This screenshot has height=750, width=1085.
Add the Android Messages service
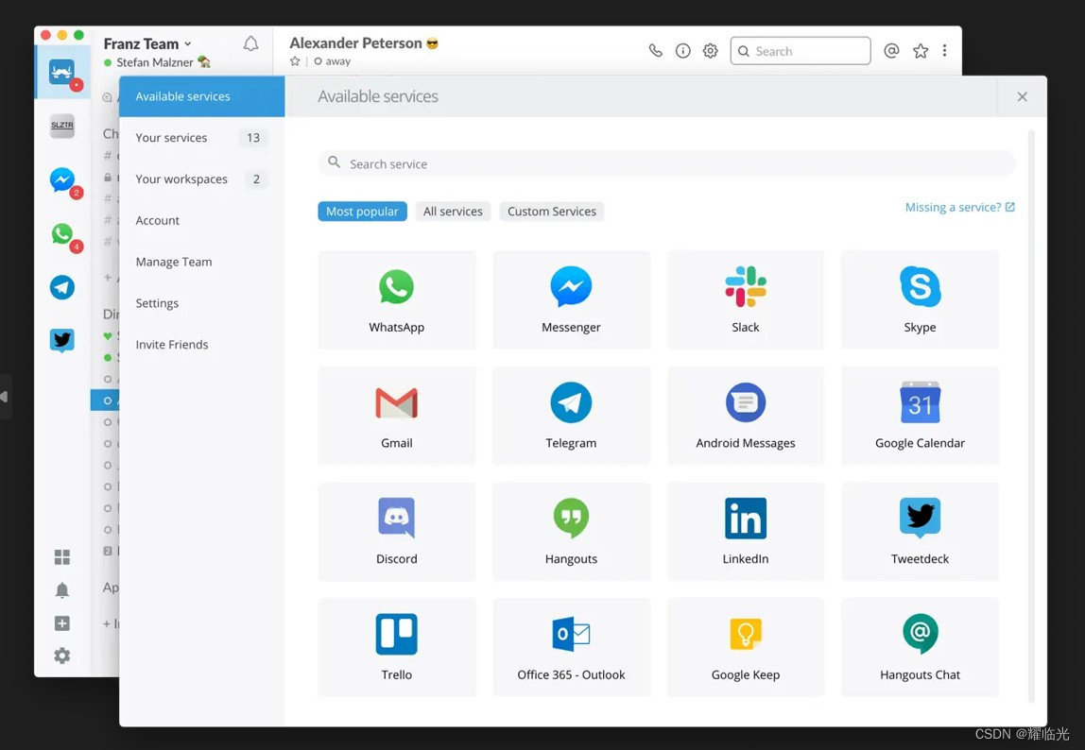(x=746, y=416)
